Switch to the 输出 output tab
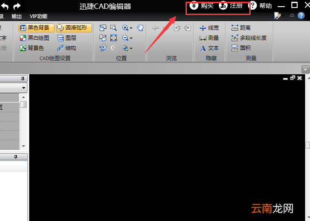This screenshot has height=221, width=310. pyautogui.click(x=17, y=16)
